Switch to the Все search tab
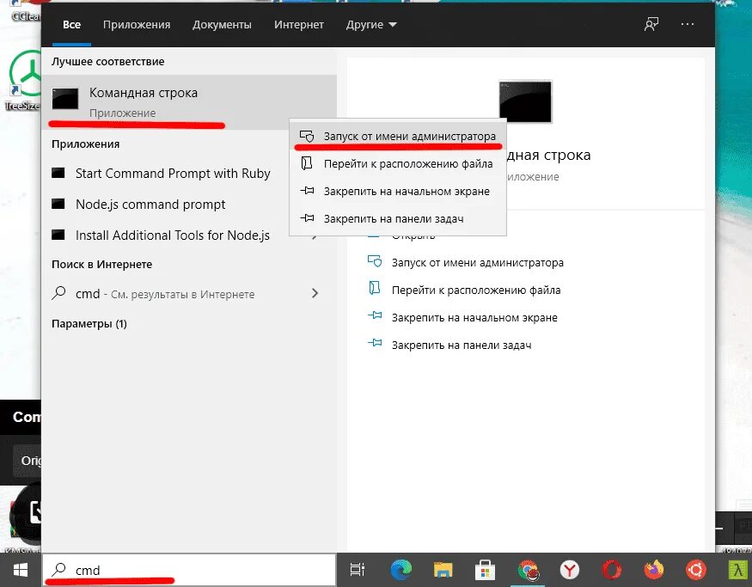This screenshot has height=587, width=752. coord(71,24)
